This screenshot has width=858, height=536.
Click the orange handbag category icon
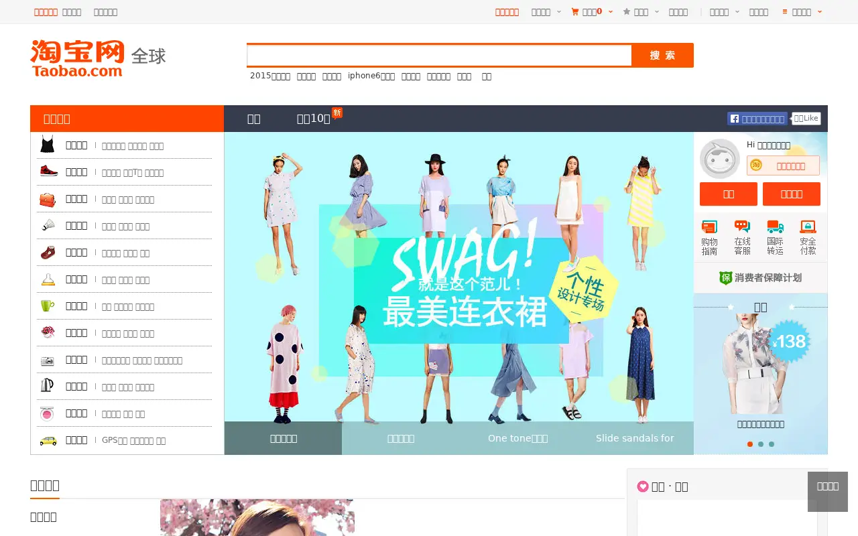47,199
